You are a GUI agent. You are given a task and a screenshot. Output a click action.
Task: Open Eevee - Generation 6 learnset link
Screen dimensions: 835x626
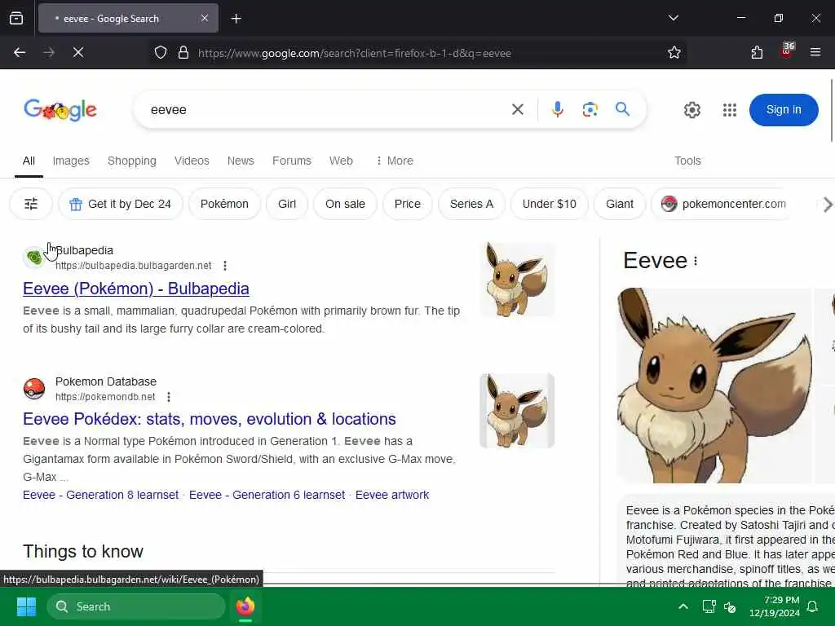coord(267,495)
